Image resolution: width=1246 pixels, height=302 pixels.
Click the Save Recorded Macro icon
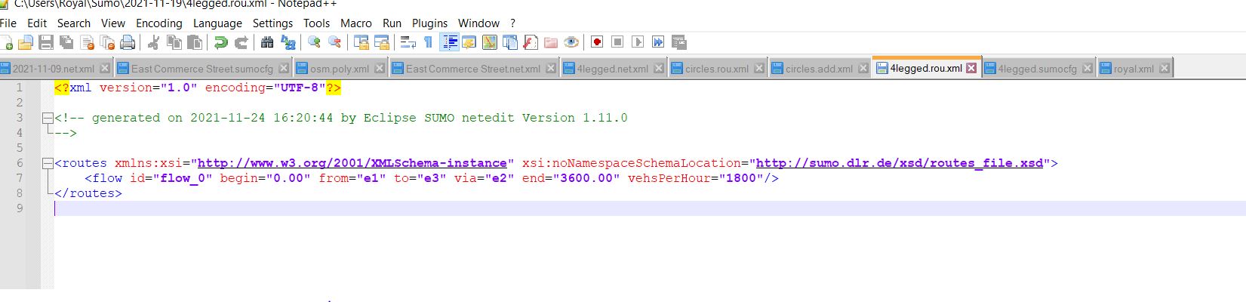(678, 42)
